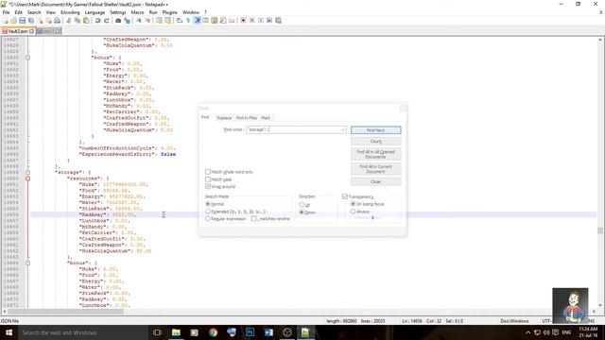Open the Plugins menu
This screenshot has width=605, height=340.
[169, 12]
